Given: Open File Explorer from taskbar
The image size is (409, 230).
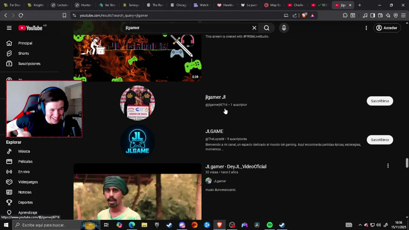Looking at the screenshot, I should click(x=144, y=225).
